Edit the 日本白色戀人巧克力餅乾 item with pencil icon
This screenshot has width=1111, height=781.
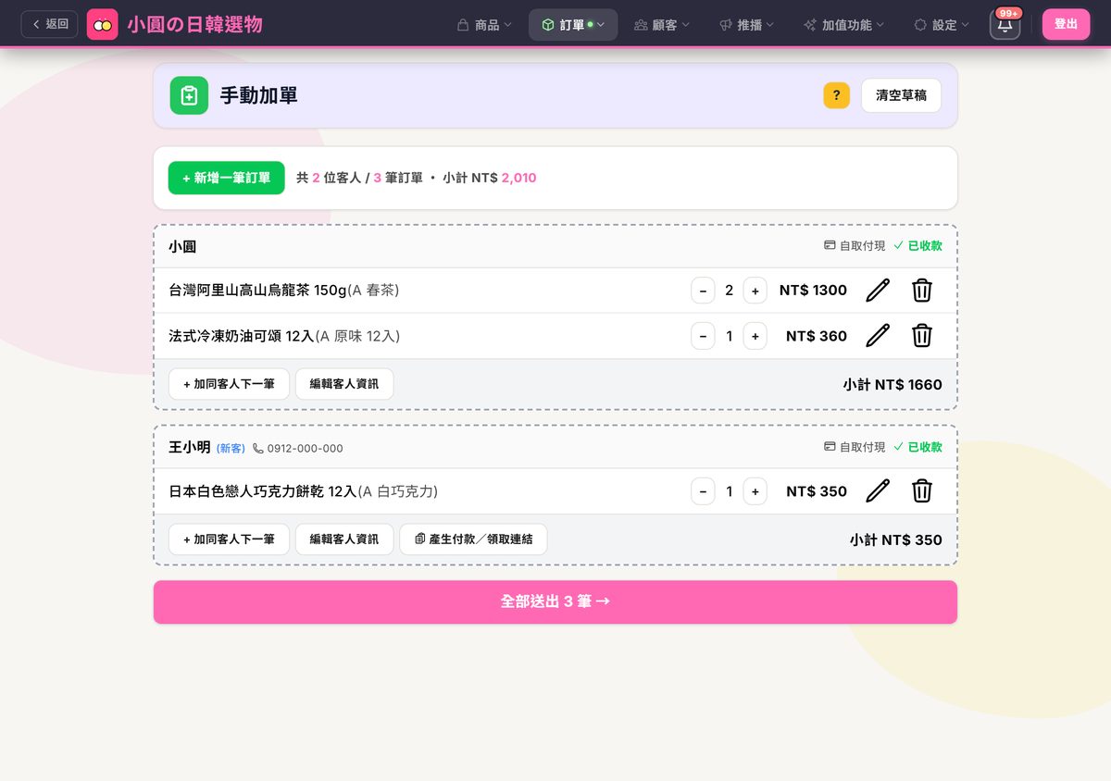tap(878, 491)
